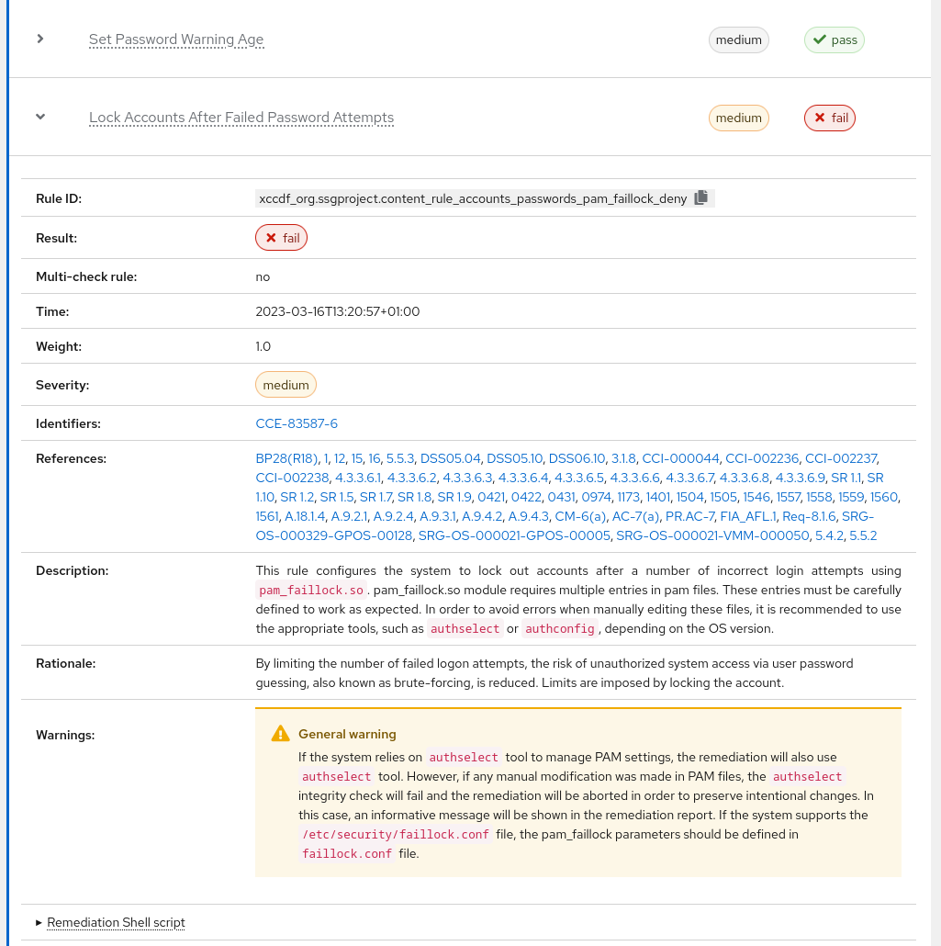
Task: Open the CCI-002237 reference link
Action: (x=842, y=458)
